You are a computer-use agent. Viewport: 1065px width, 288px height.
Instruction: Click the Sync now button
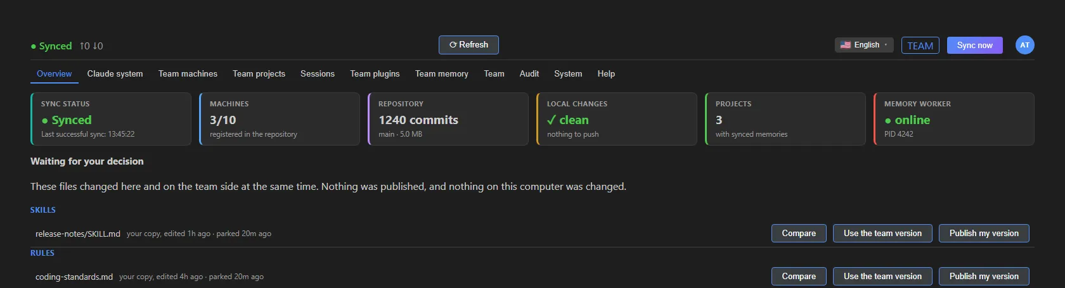[x=975, y=46]
